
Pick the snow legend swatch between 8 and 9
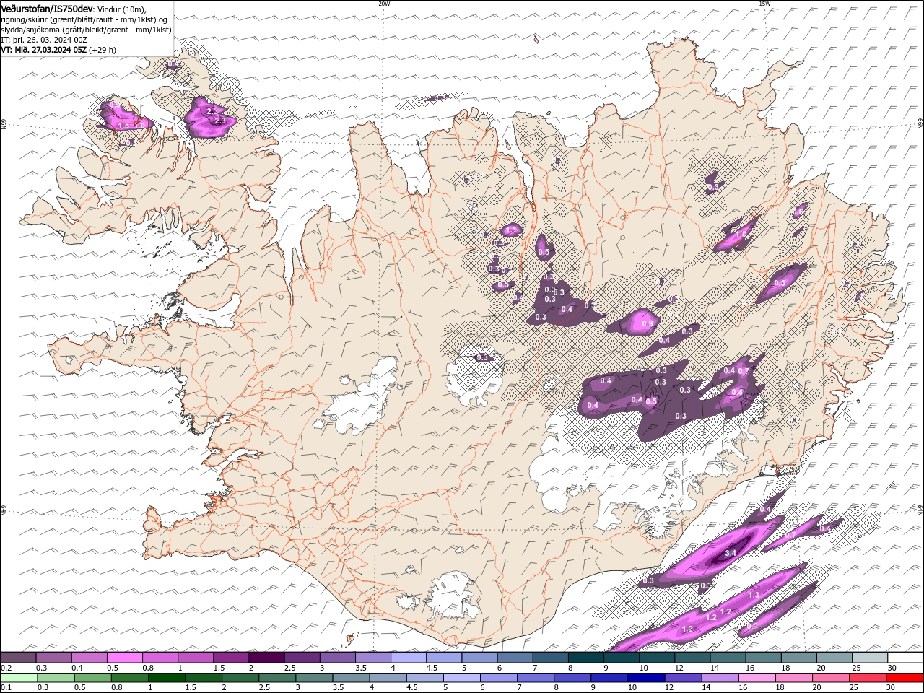585,658
